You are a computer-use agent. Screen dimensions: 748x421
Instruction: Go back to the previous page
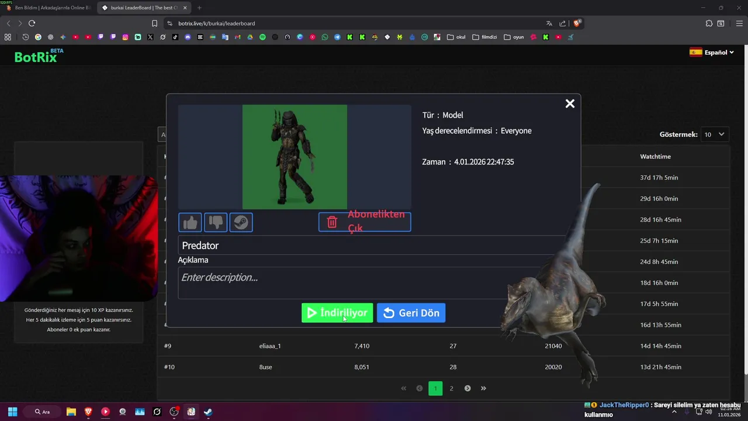click(x=8, y=23)
